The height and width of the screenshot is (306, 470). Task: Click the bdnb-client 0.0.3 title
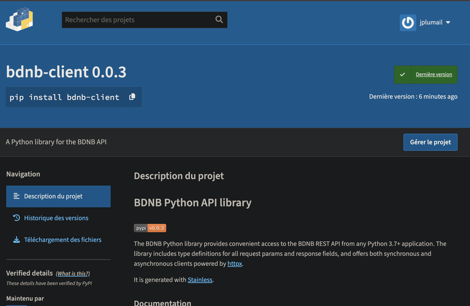(66, 72)
